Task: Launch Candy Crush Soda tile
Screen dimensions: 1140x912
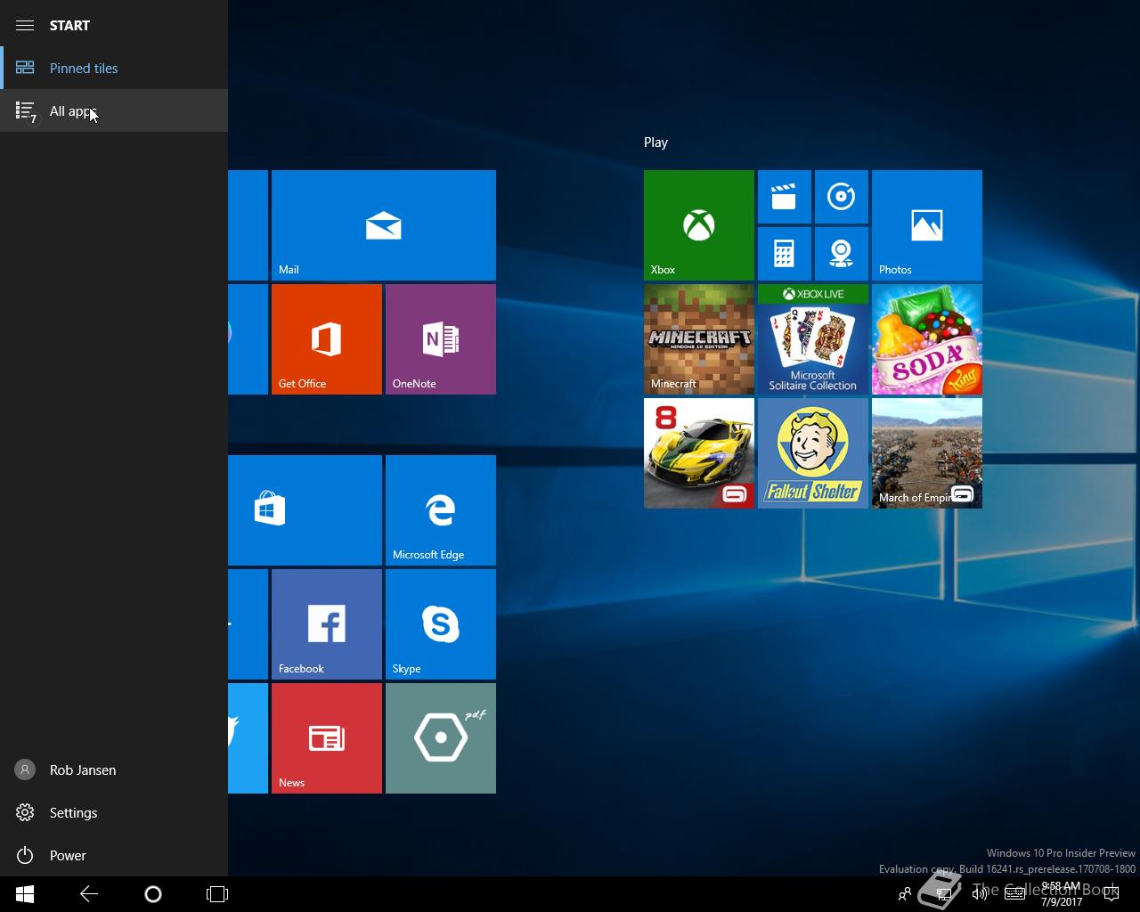Action: point(927,339)
